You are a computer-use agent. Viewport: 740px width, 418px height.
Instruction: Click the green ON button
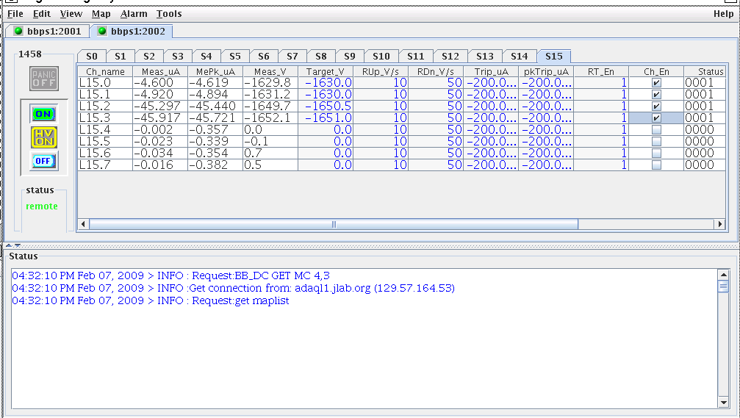point(43,114)
